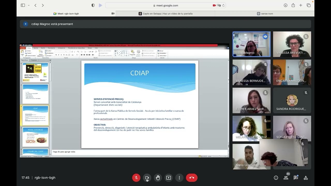Open the Transiciones ribbon tab
The width and height of the screenshot is (331, 186).
[x=51, y=48]
